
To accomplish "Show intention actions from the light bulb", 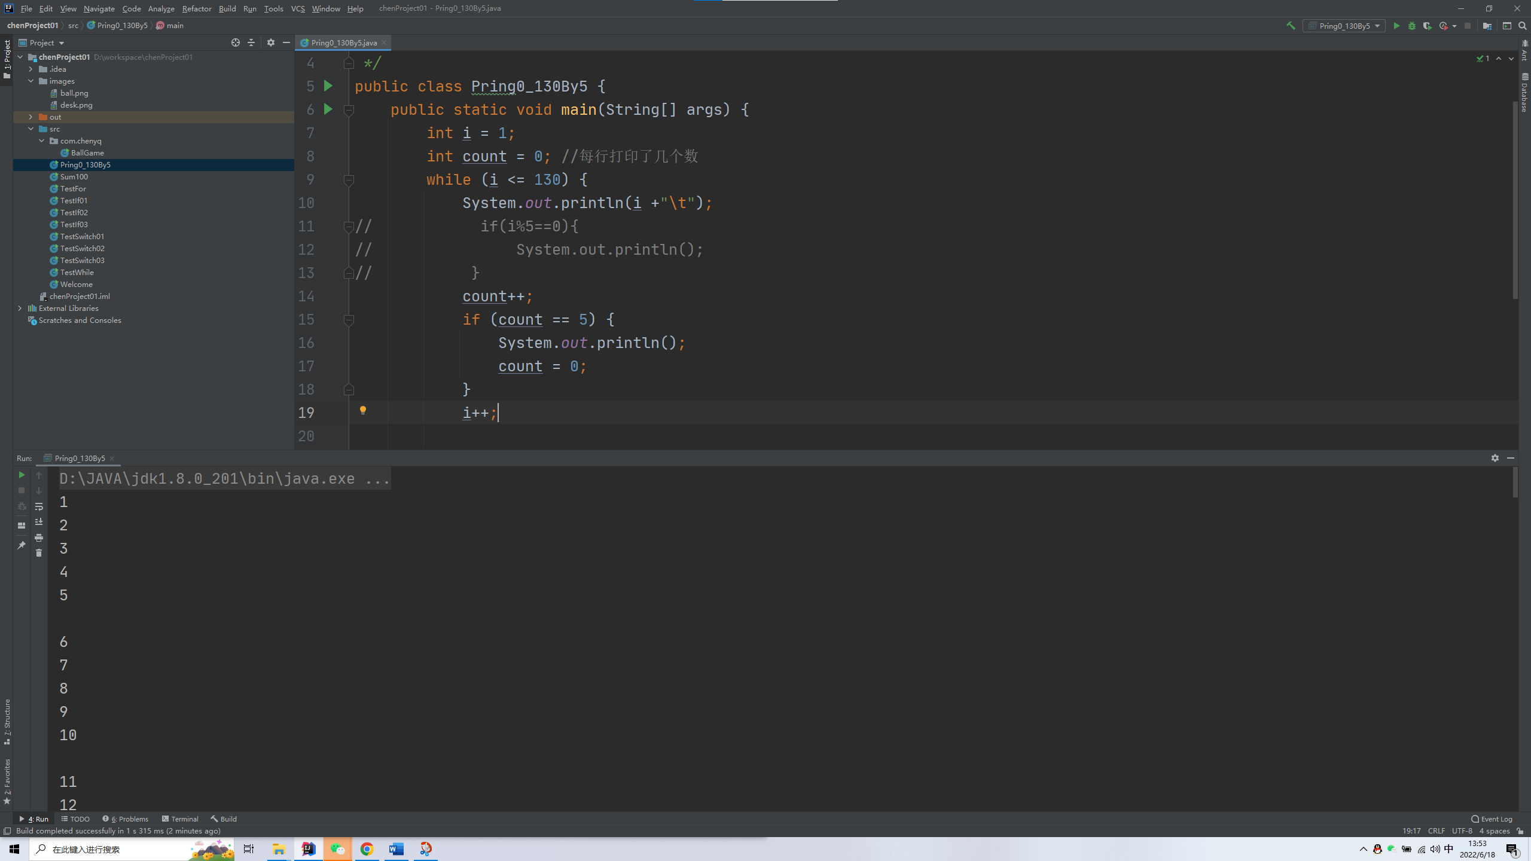I will (x=362, y=410).
